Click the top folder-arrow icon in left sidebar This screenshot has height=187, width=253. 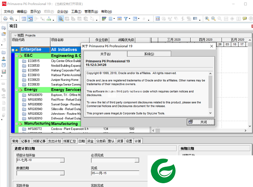pos(3,28)
